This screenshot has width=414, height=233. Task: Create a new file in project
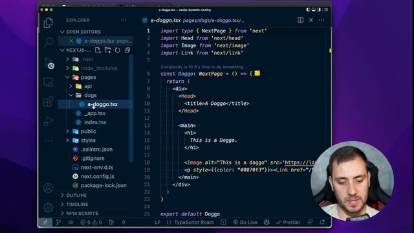pos(98,50)
